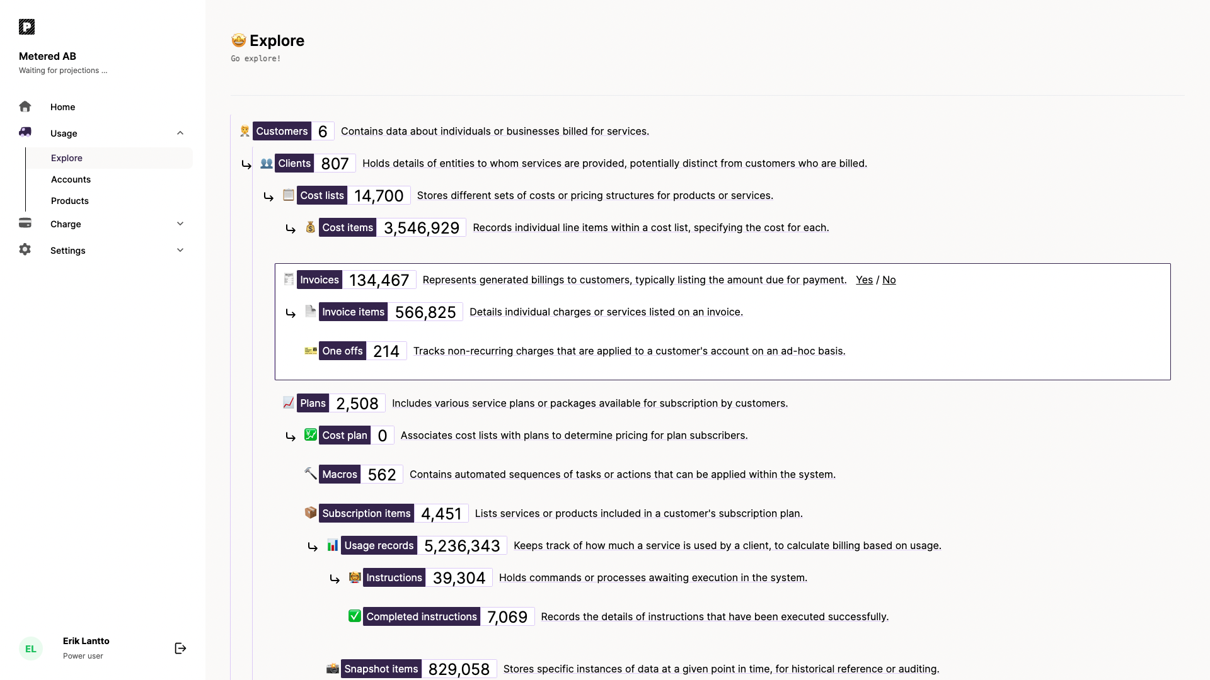Image resolution: width=1210 pixels, height=680 pixels.
Task: Click the Metered AB logo icon
Action: point(26,26)
